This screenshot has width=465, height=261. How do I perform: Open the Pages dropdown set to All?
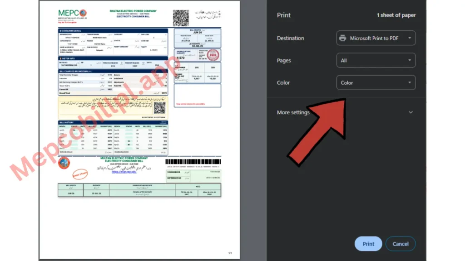(376, 60)
